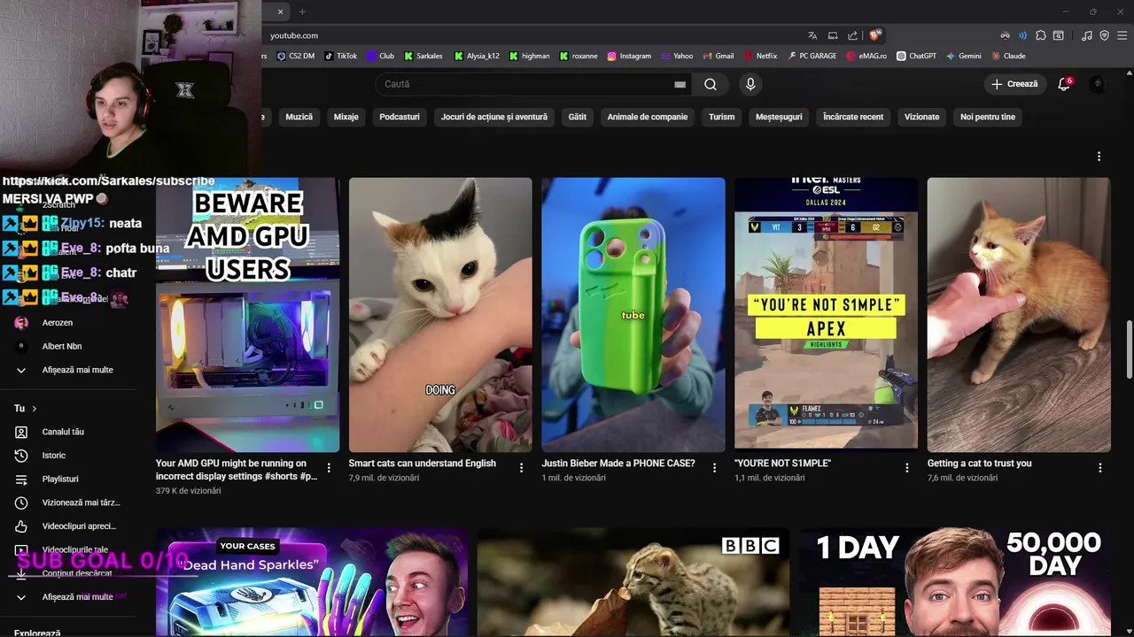This screenshot has height=637, width=1134.
Task: Open the Yahoo bookmark
Action: 676,56
